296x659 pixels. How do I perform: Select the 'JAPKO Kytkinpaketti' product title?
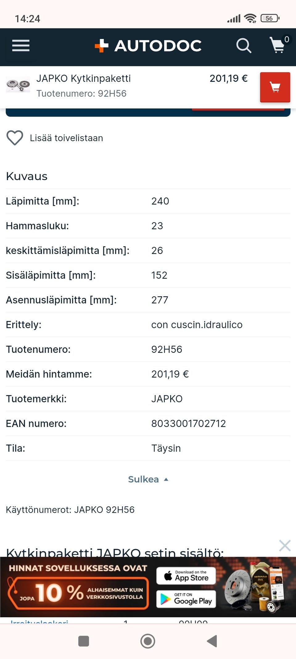click(84, 78)
